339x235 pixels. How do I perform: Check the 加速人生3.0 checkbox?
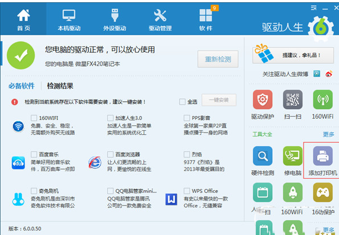click(x=110, y=118)
